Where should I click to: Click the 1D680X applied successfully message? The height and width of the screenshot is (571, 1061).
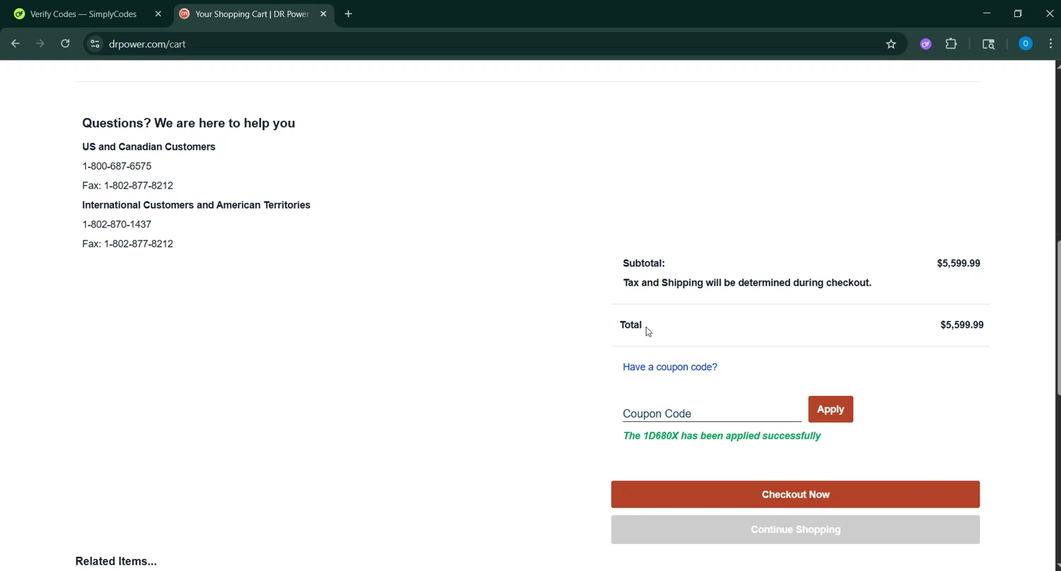[x=721, y=436]
